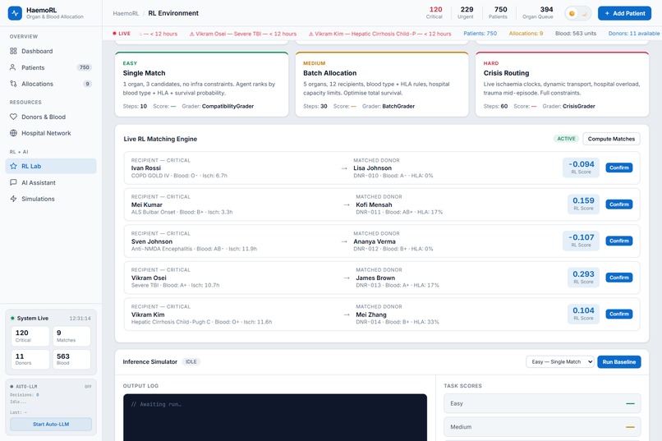Click the IDLE status badge
662x441 pixels.
coord(191,362)
